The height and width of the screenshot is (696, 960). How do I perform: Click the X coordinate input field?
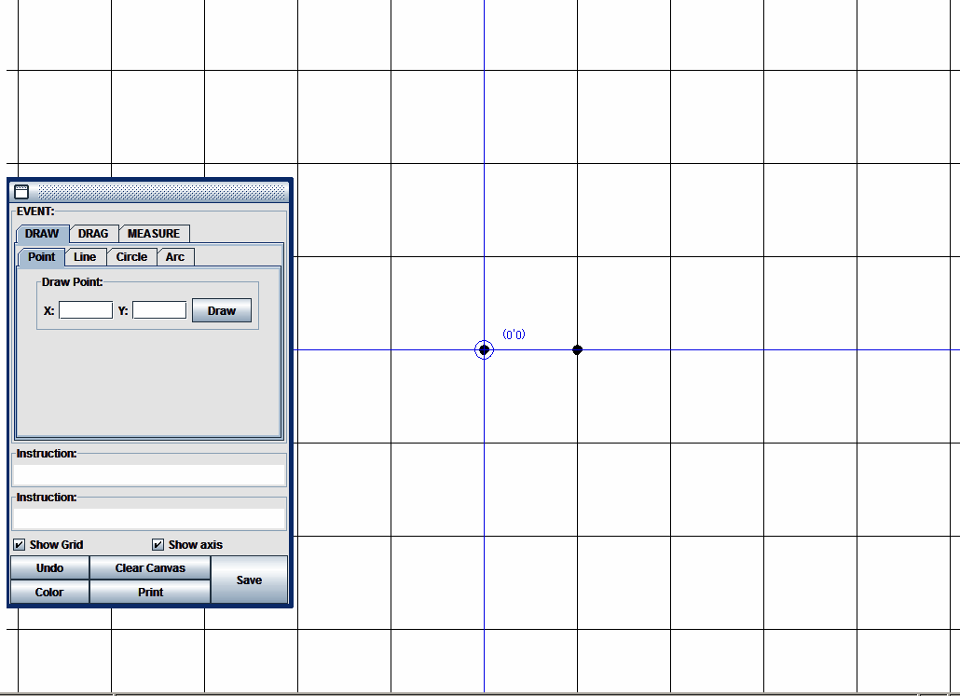[86, 310]
